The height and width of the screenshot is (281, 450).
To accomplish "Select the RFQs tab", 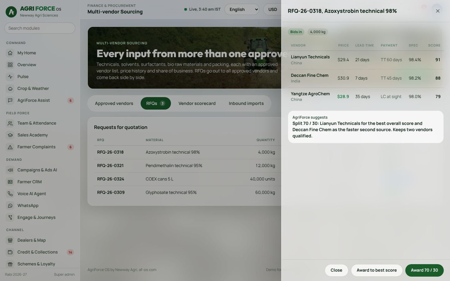I will pyautogui.click(x=156, y=103).
